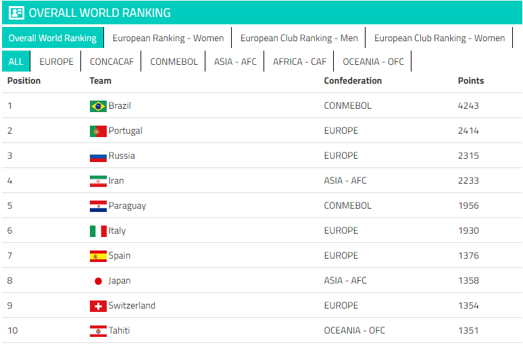Click the Japan flag icon
523x345 pixels.
click(98, 281)
